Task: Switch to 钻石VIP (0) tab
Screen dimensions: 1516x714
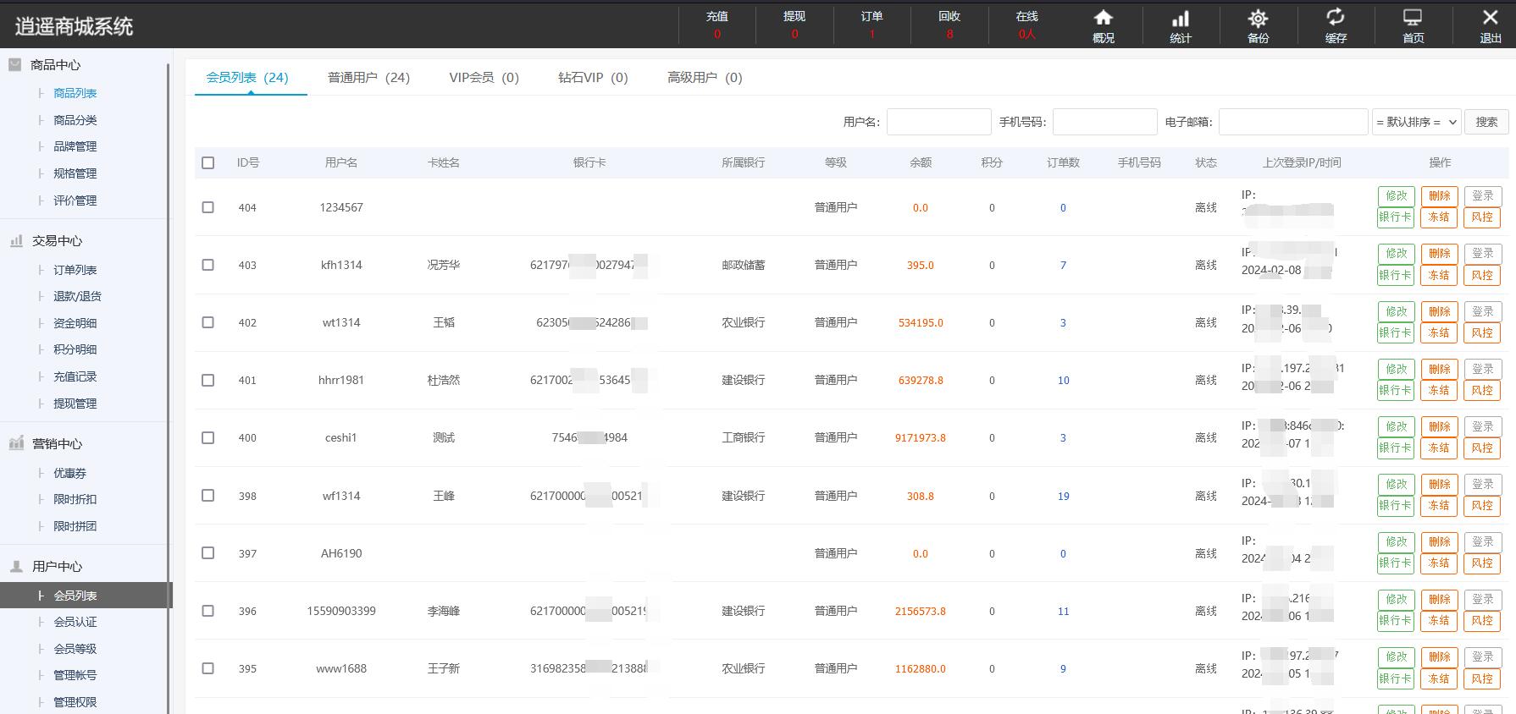Action: tap(593, 78)
